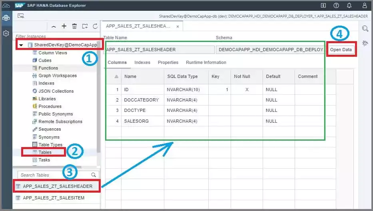The width and height of the screenshot is (373, 211).
Task: Open the settings gear in the sidebar
Action: tap(6, 33)
